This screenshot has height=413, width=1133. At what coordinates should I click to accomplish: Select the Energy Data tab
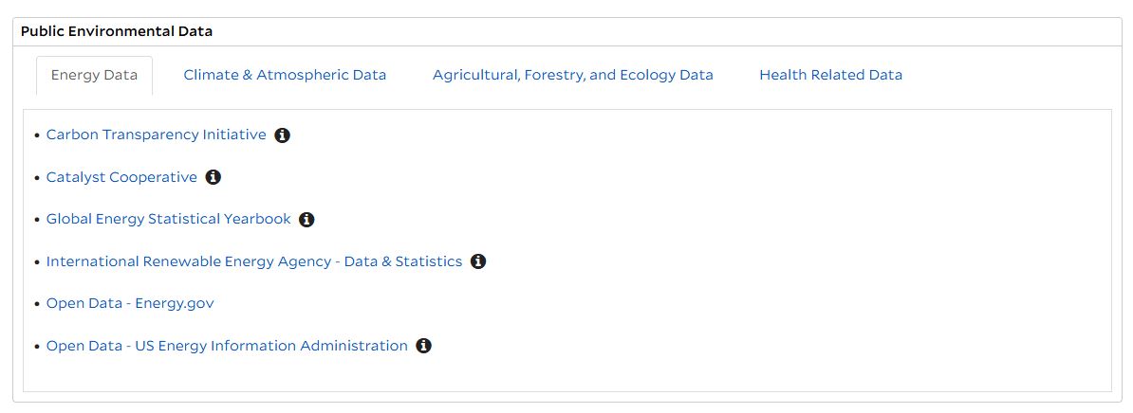(94, 75)
